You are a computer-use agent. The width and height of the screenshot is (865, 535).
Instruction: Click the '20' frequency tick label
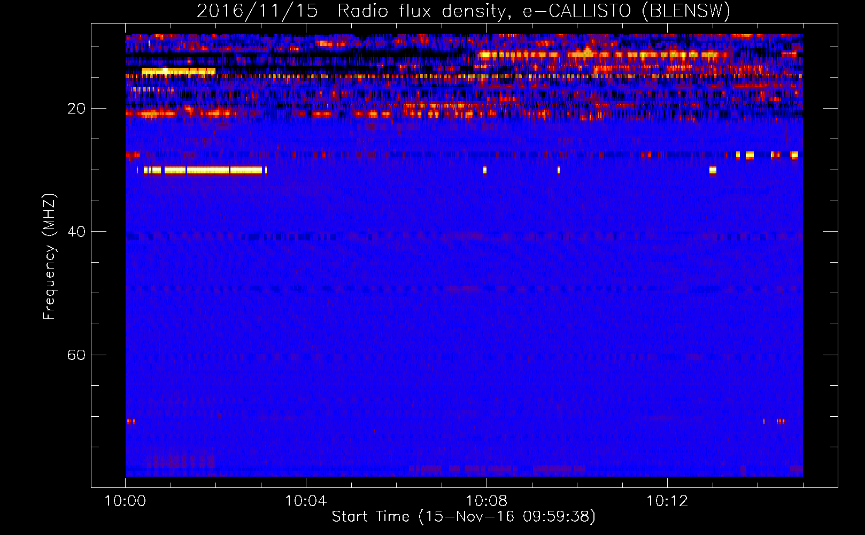(76, 109)
